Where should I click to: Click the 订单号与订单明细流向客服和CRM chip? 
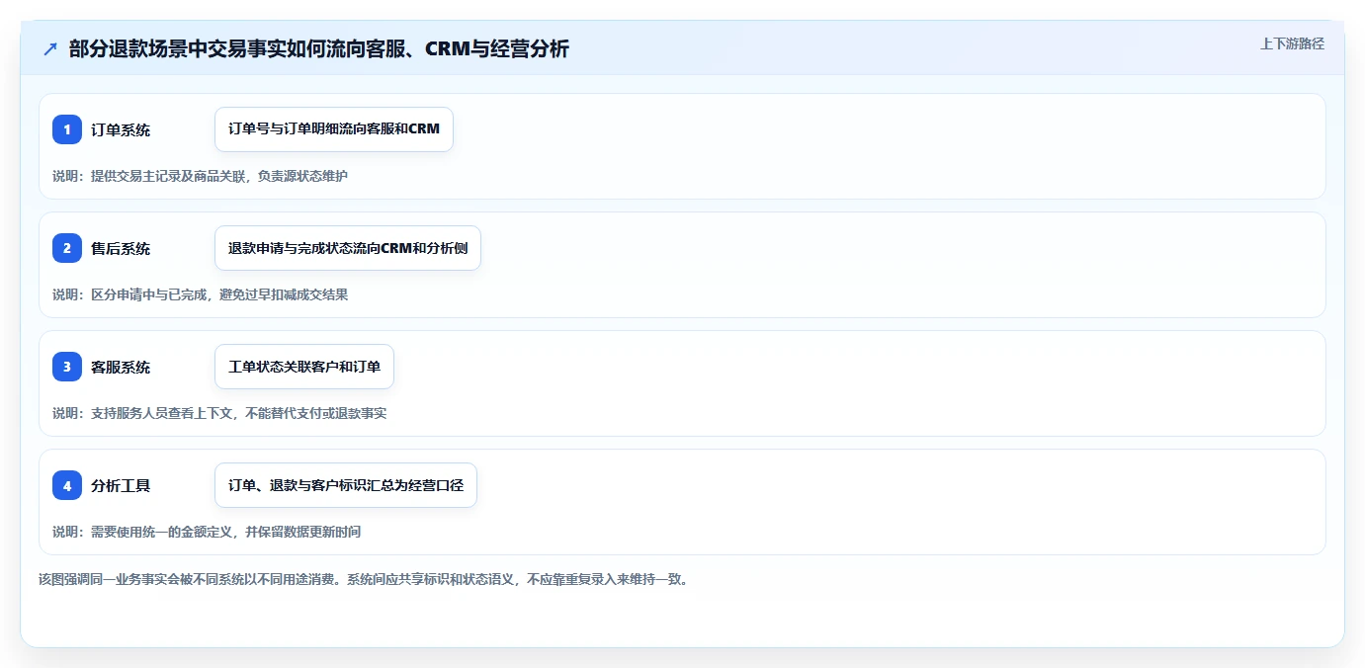click(334, 129)
